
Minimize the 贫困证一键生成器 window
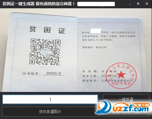tap(130, 4)
